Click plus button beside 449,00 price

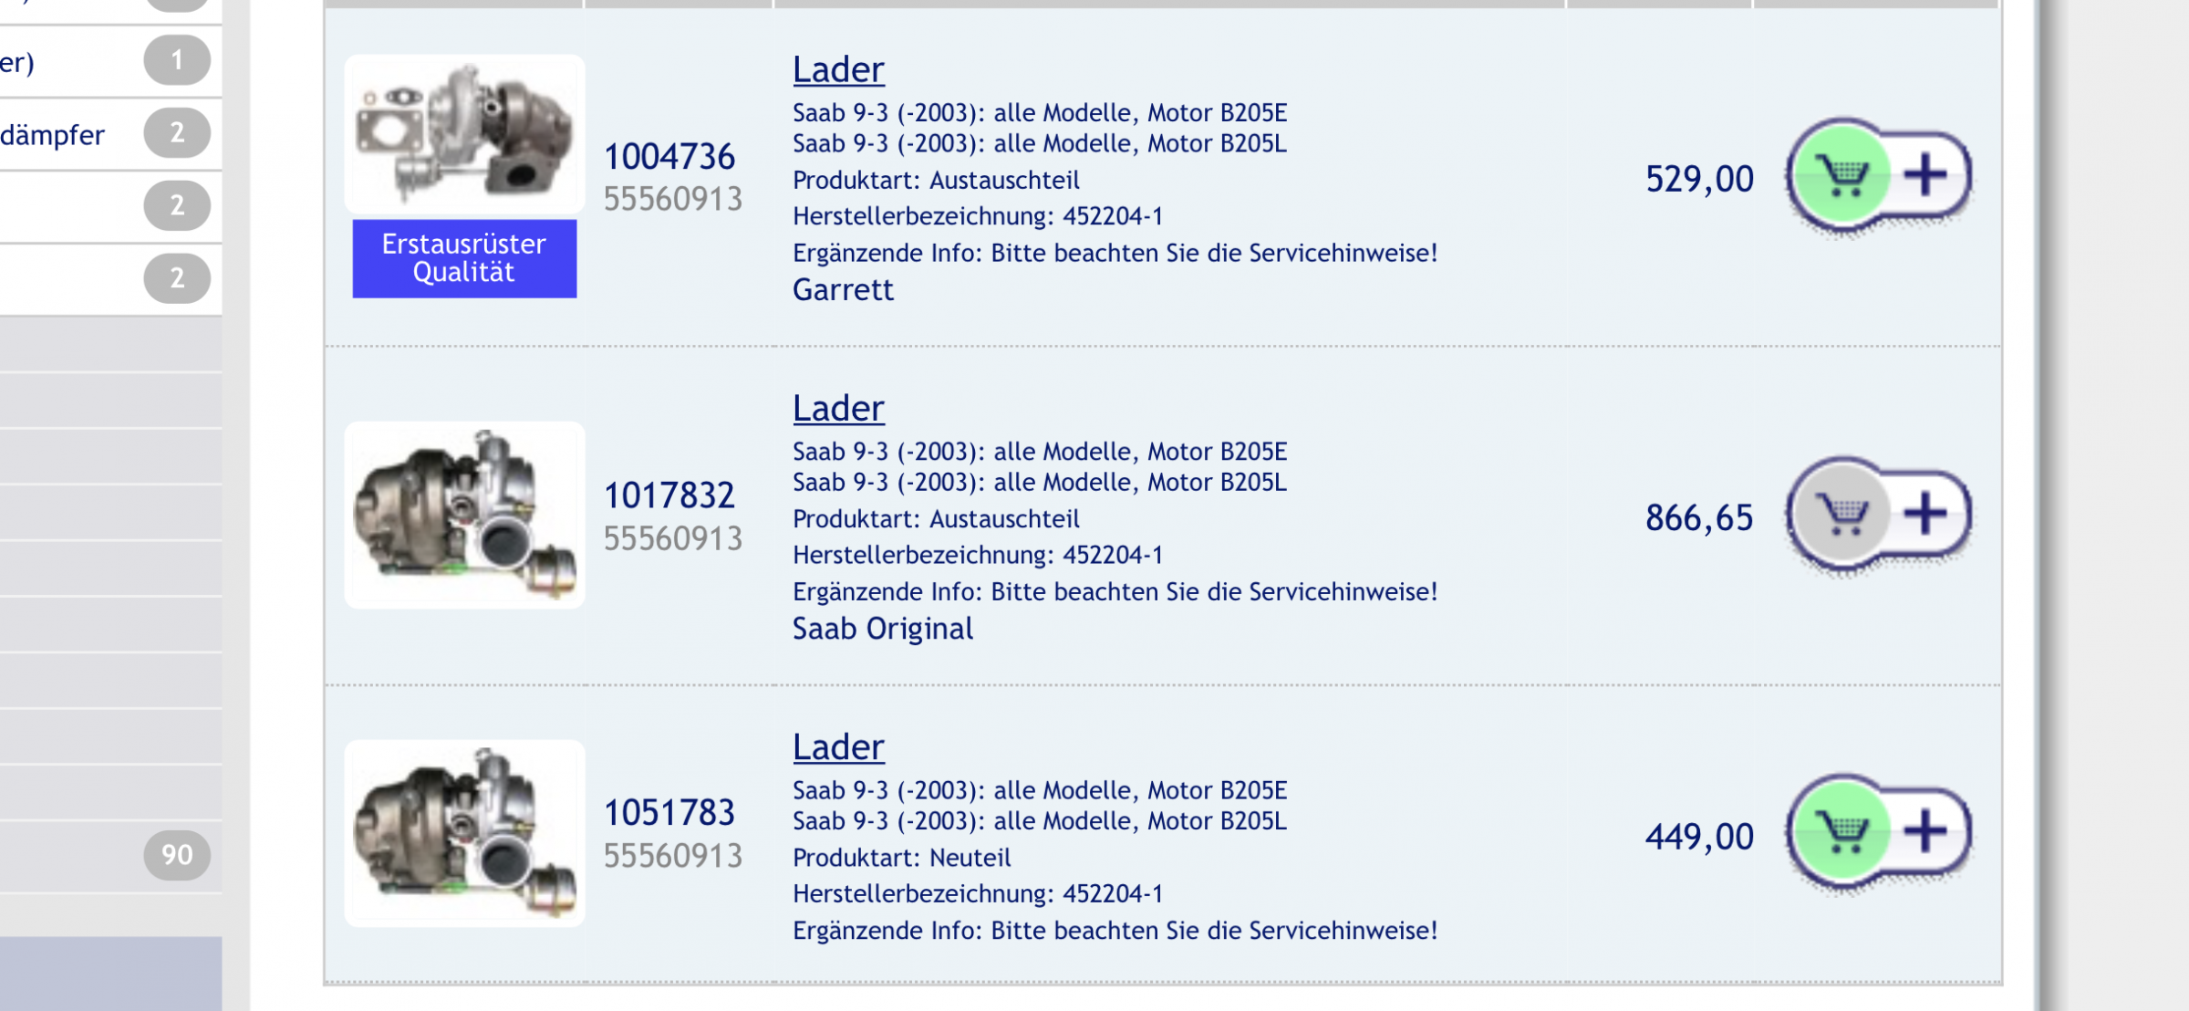tap(1925, 831)
